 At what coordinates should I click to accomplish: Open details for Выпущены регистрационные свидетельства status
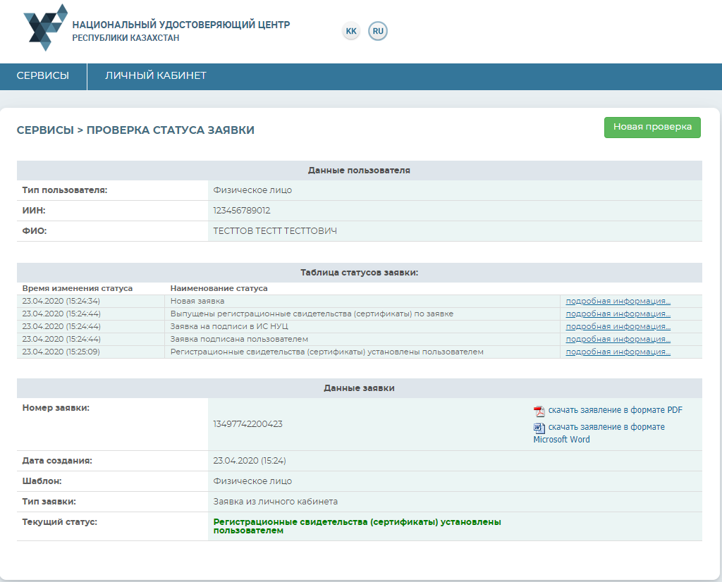[x=618, y=314]
